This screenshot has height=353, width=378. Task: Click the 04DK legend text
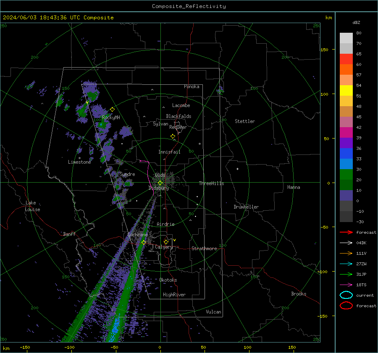[361, 243]
